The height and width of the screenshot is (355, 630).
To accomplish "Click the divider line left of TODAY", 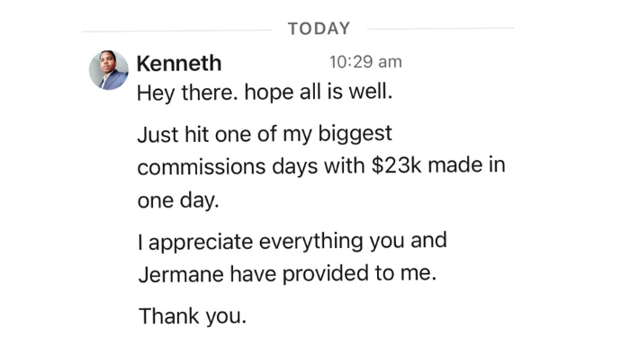I will click(176, 31).
